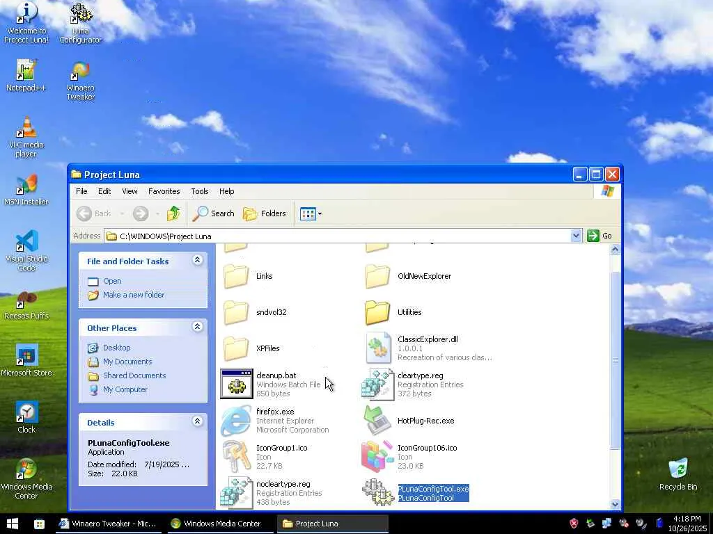Grab the vertical scrollbar thumb

615,361
